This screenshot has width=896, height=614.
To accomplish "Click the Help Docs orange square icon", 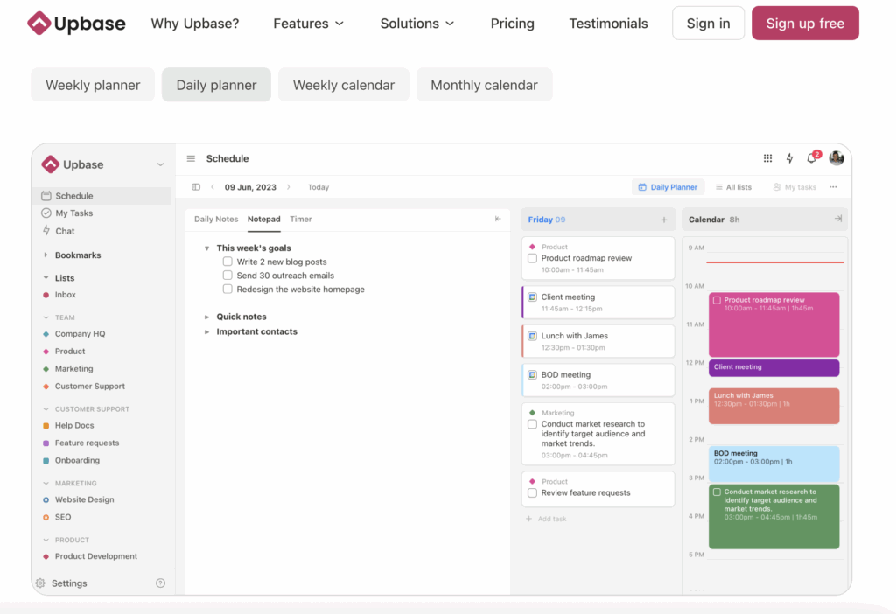I will point(45,426).
